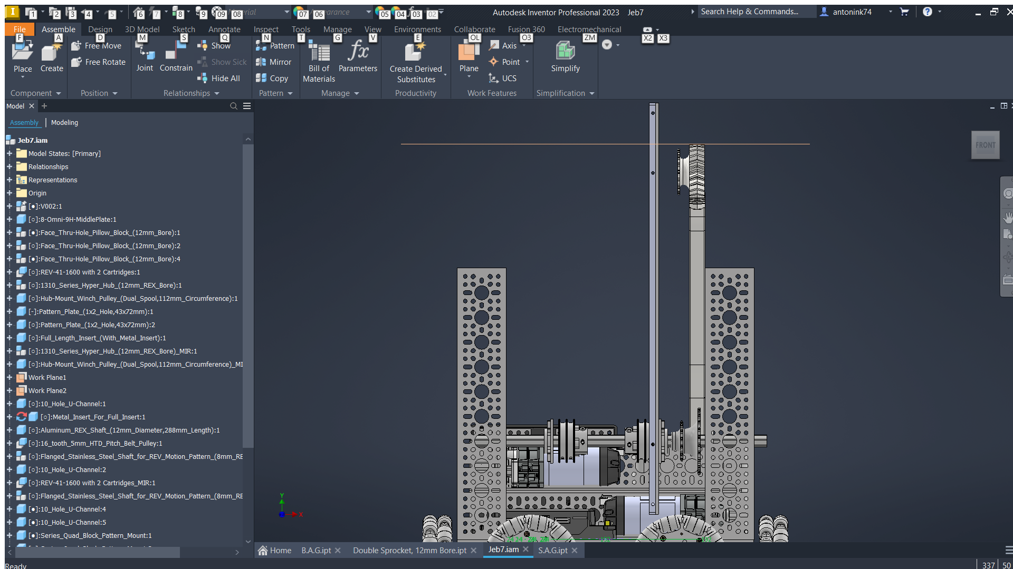Switch to the S.A.G.ipt document tab
Viewport: 1013px width, 569px height.
(552, 551)
